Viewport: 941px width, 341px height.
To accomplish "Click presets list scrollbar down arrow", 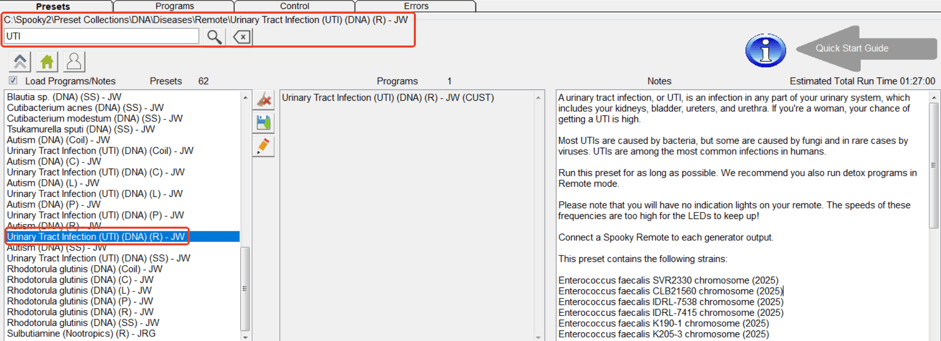I will pos(245,337).
